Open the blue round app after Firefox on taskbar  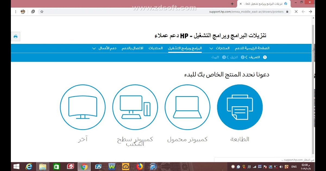click(x=153, y=167)
